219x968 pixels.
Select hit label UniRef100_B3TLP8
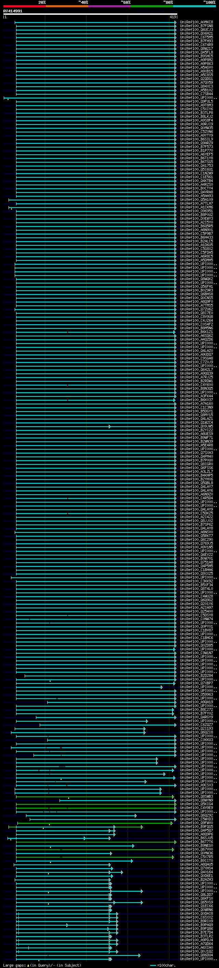pos(196,113)
